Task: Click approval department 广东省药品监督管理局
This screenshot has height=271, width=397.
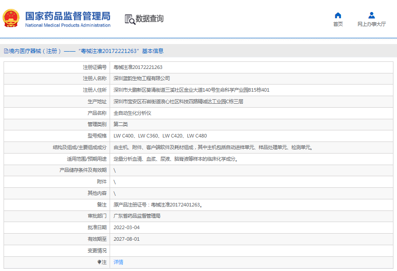Action: [x=137, y=216]
